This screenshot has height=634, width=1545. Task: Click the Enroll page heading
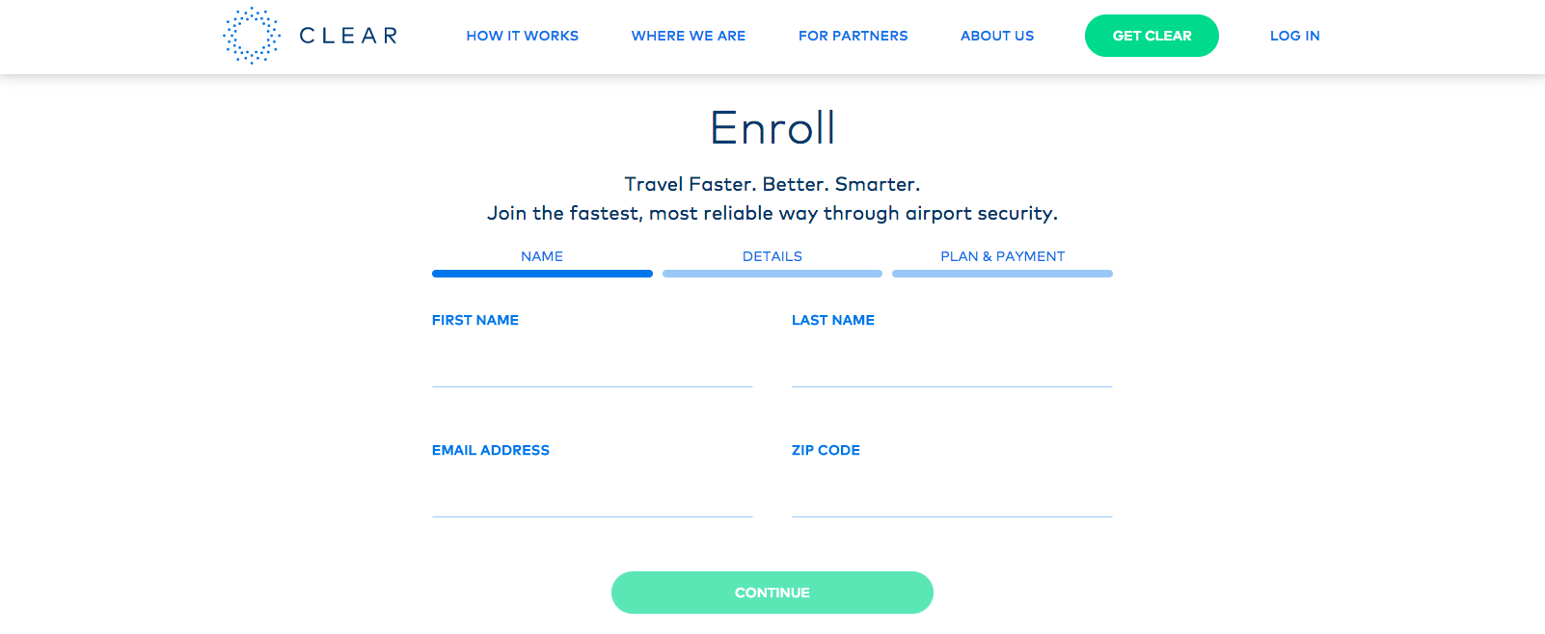(x=772, y=127)
